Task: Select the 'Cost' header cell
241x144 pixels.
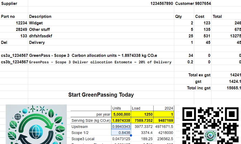Action: 203,16
